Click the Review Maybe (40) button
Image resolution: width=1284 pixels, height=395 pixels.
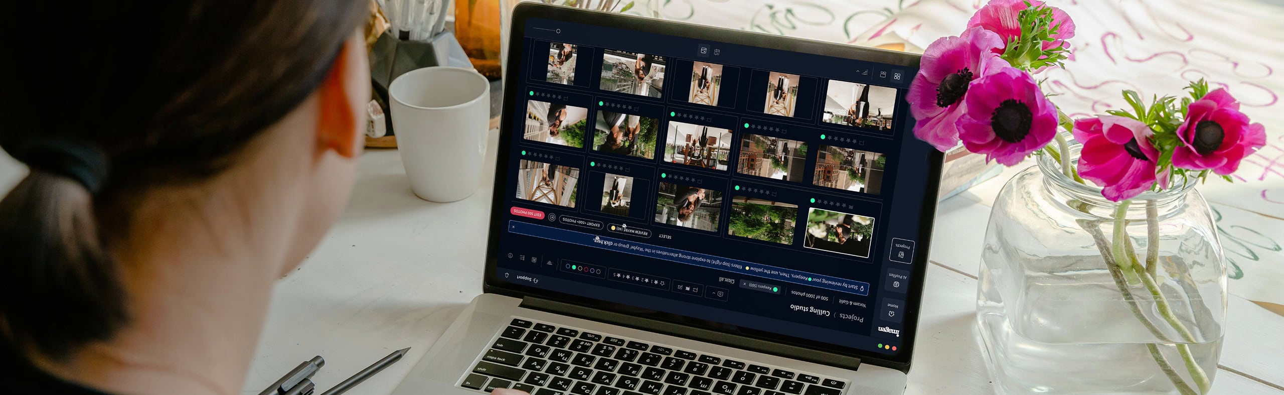click(x=629, y=230)
